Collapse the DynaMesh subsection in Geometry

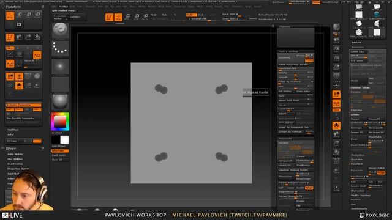356,164
